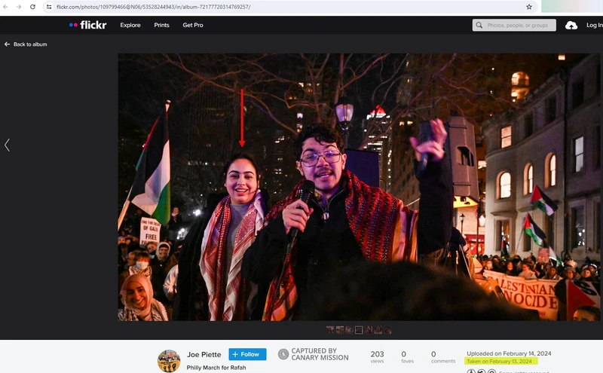Screen dimensions: 603x373
Task: Go to previous photo with left chevron
Action: coord(8,145)
